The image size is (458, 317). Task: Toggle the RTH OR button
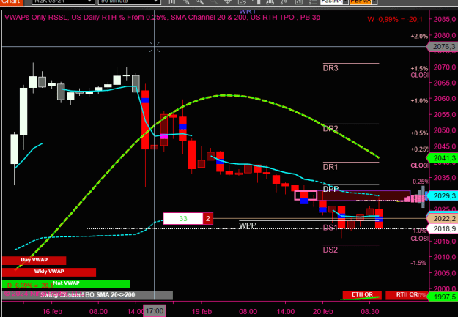[407, 295]
